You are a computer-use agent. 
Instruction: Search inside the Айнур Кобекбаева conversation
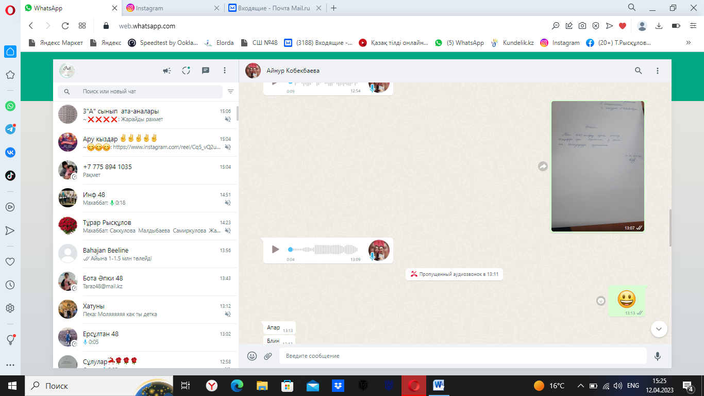coord(639,71)
